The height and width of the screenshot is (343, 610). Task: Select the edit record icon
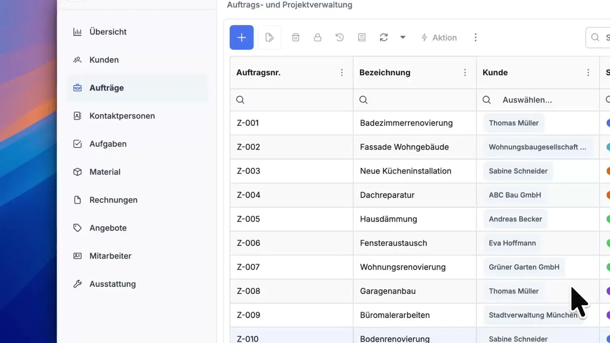pos(269,37)
